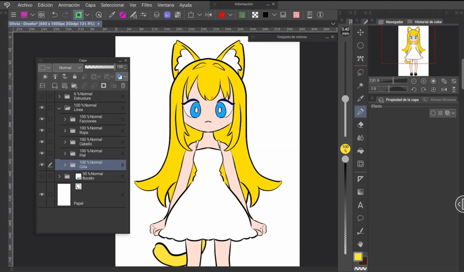Switch to Historial de color tab
This screenshot has height=272, width=464.
tap(428, 22)
